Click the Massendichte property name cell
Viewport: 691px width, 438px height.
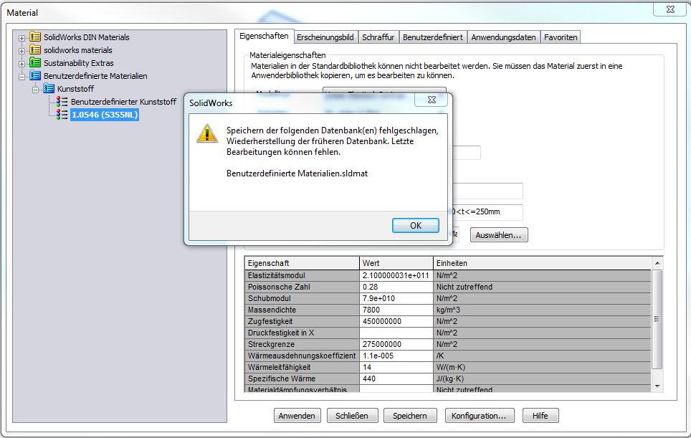(x=302, y=310)
